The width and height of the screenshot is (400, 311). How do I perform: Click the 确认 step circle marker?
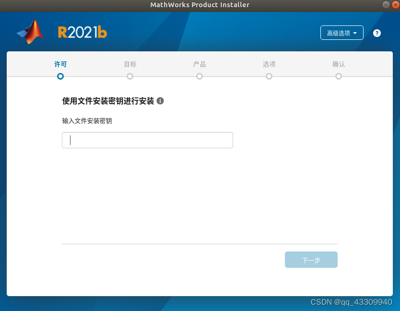[339, 76]
